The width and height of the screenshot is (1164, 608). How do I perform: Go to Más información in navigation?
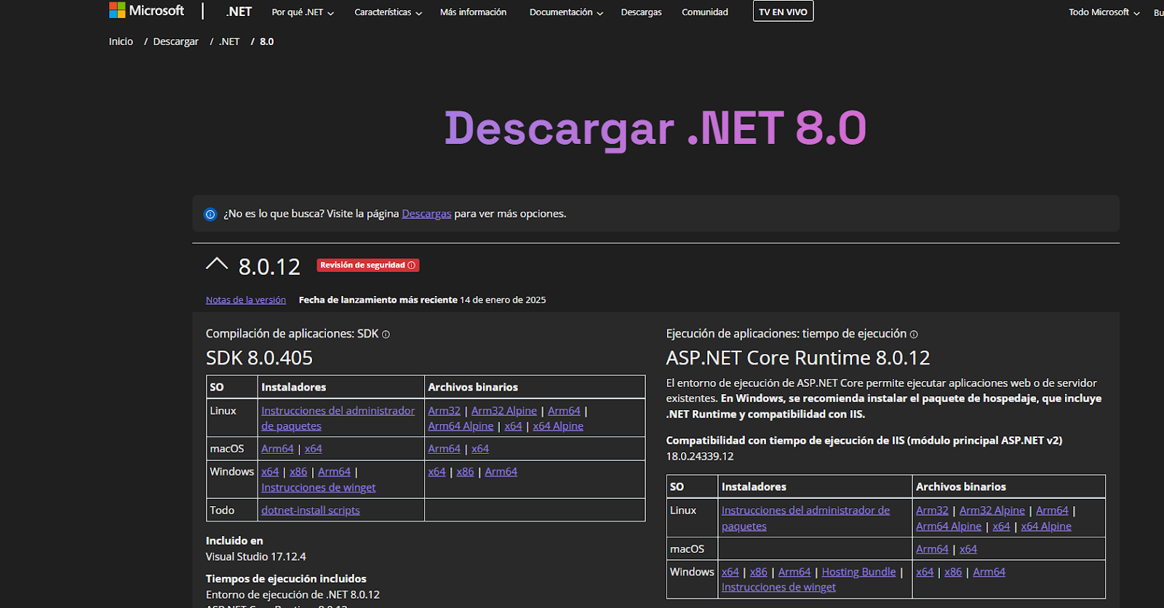[473, 12]
